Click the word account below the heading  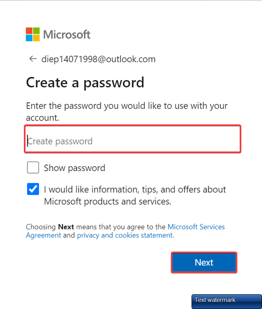point(42,118)
